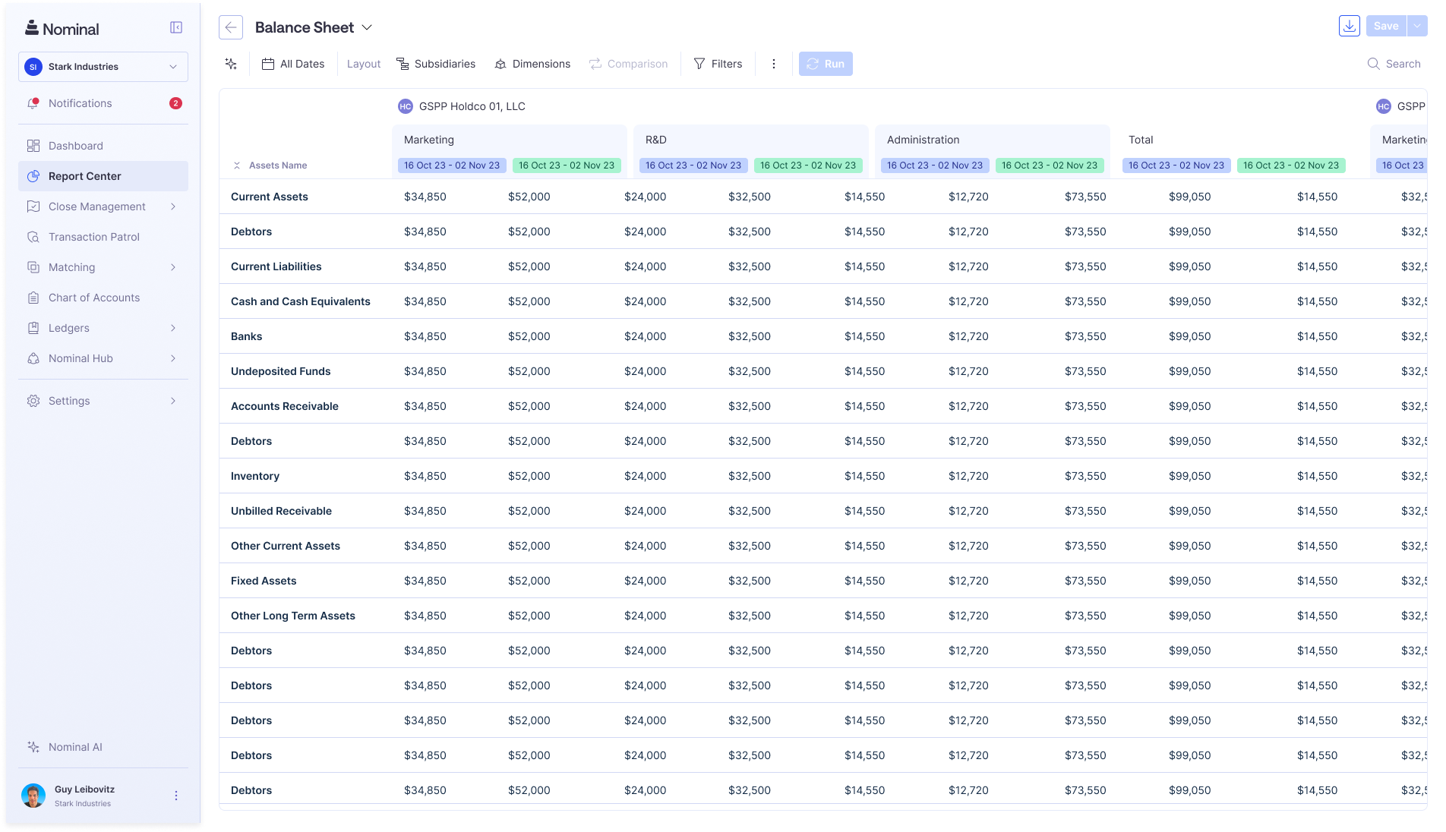
Task: Open the Dimensions cube icon
Action: click(500, 64)
